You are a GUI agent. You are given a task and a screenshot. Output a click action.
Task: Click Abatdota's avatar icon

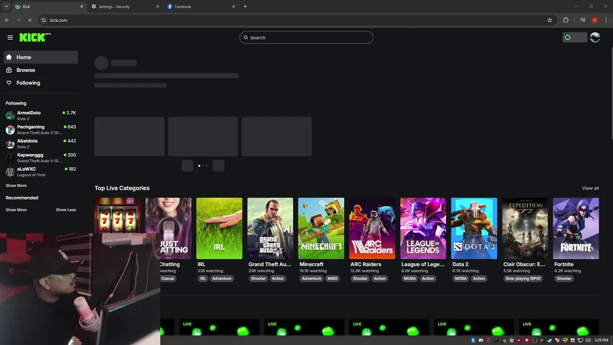[x=10, y=144]
